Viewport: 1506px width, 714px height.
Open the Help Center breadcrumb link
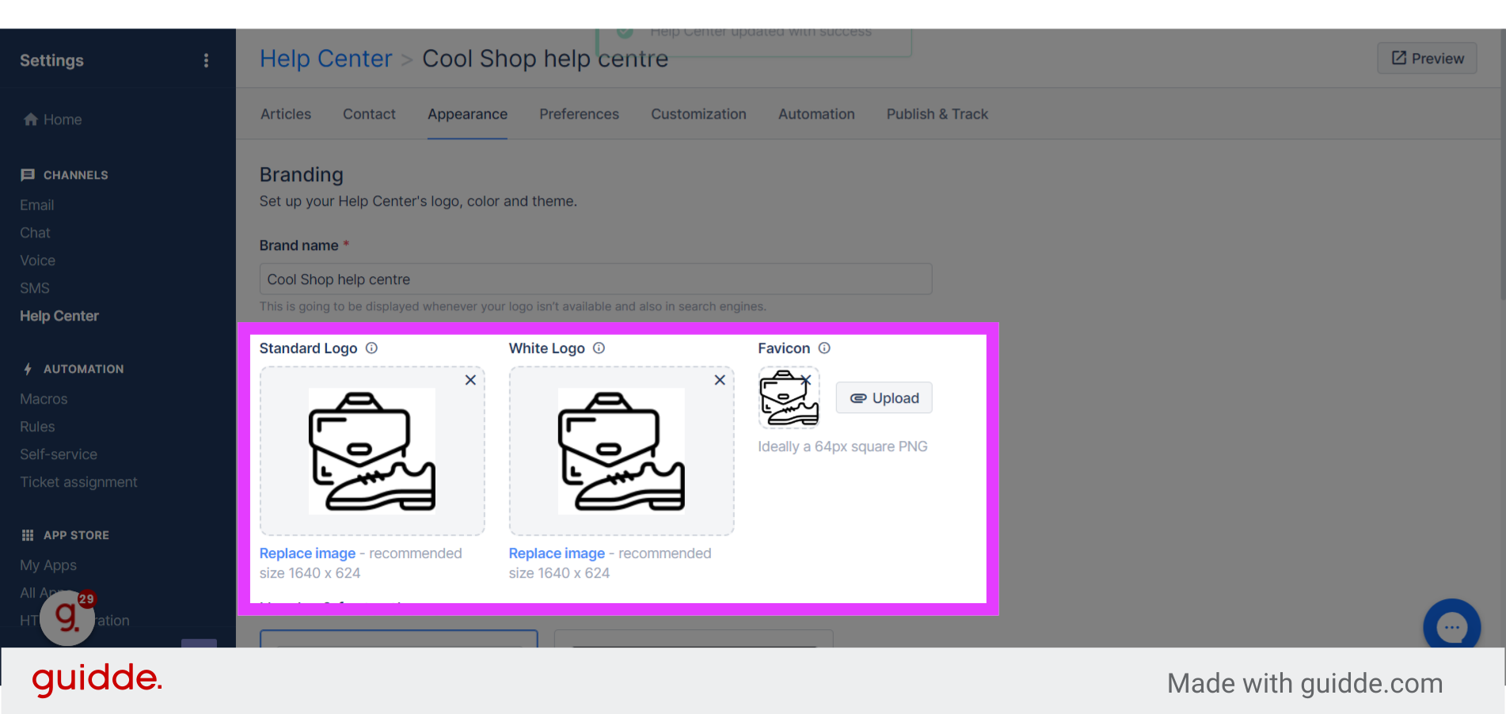(x=325, y=59)
